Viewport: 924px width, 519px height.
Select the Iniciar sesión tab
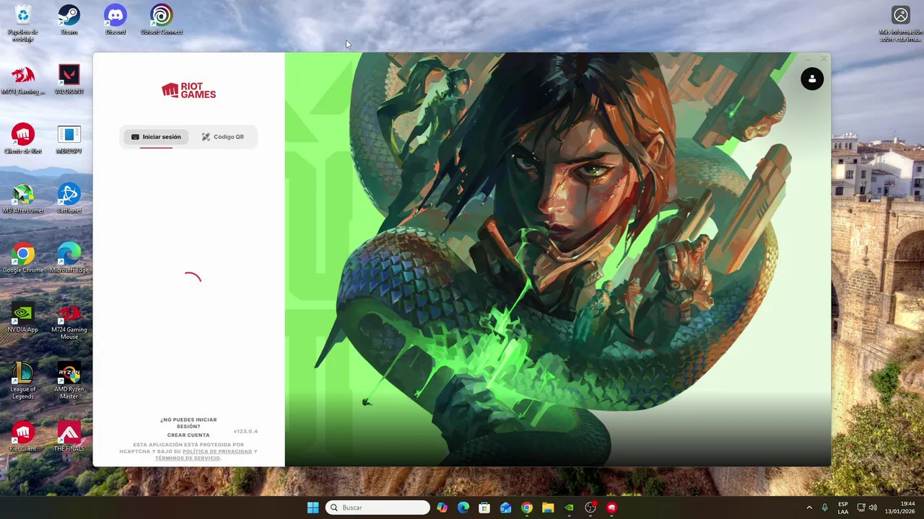click(156, 137)
